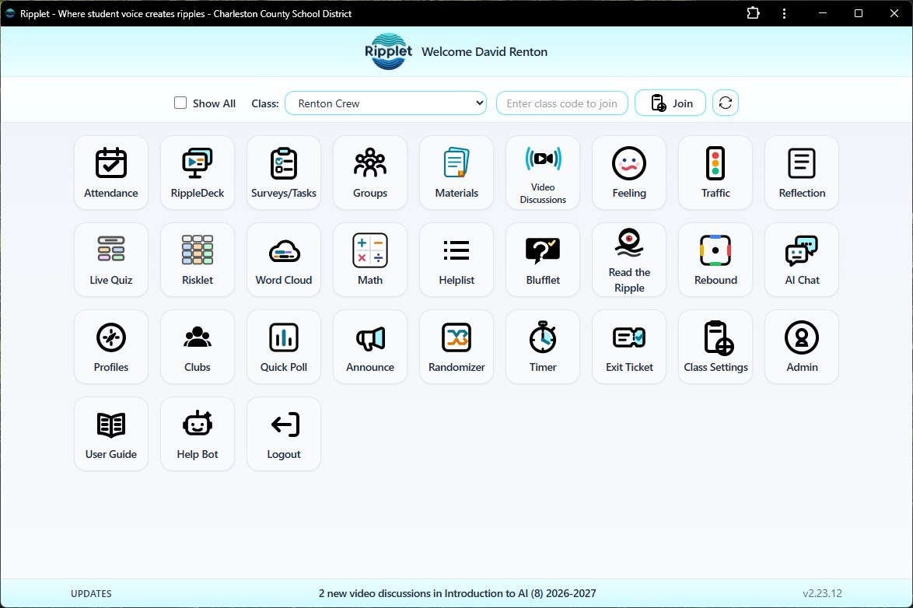
Task: Open the Timer
Action: 543,347
